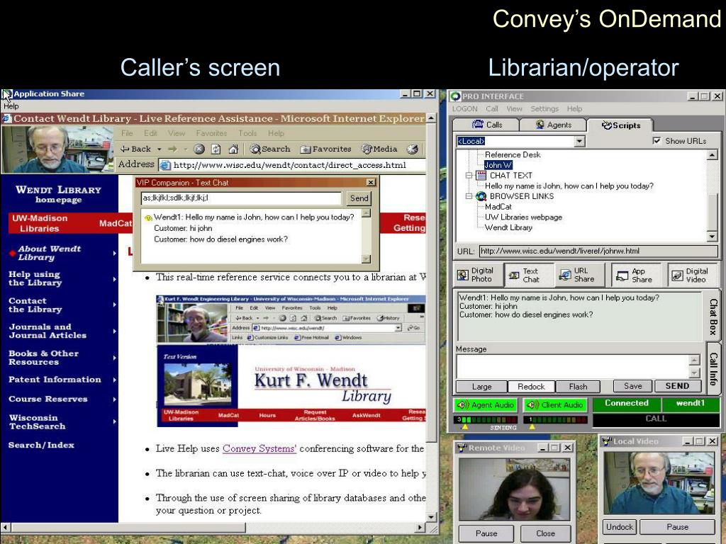
Task: Open the Chat Box vertical side tab
Action: [713, 316]
